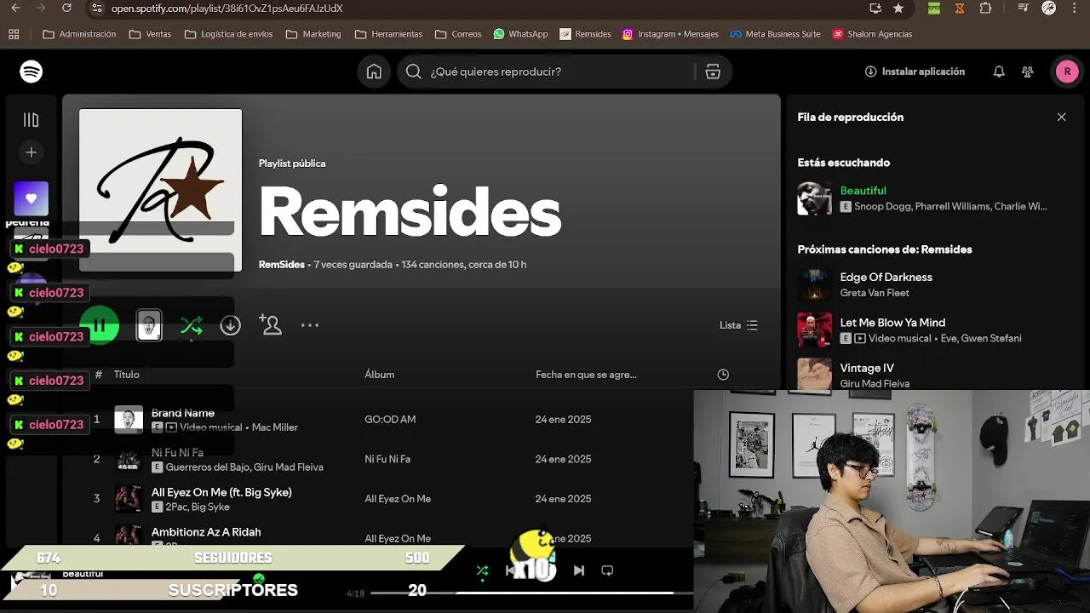The width and height of the screenshot is (1090, 613).
Task: Open Ventas bookmarks folder
Action: (x=150, y=34)
